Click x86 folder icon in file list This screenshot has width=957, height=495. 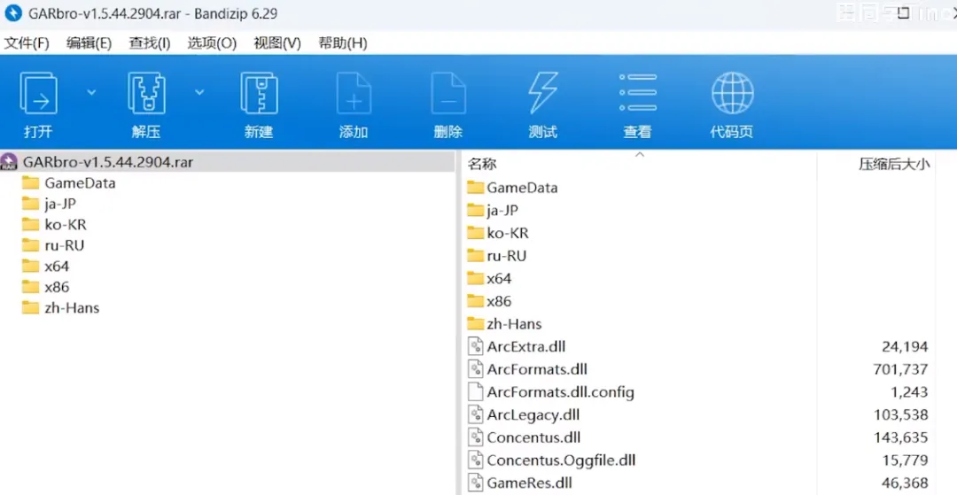click(476, 301)
